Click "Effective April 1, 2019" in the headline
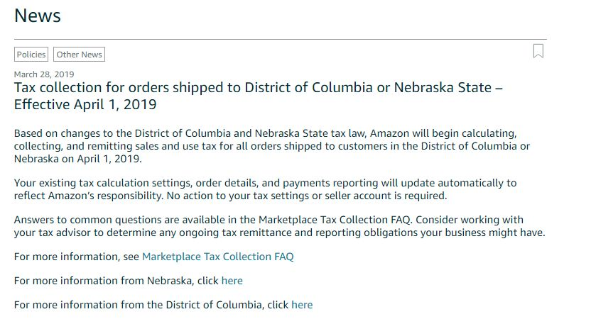The width and height of the screenshot is (591, 319). tap(85, 105)
